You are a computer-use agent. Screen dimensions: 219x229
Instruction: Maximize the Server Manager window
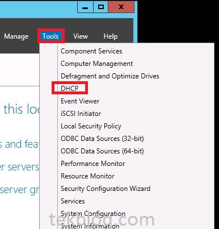pyautogui.click(x=101, y=7)
